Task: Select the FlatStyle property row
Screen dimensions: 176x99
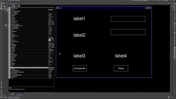Action: tap(32, 37)
